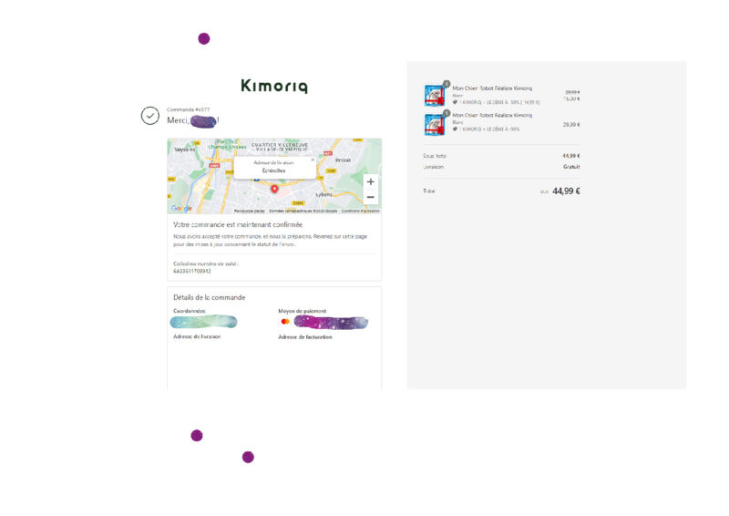Click discount tag icon on Blanc item
Viewport: 729px width, 516px height.
coord(455,129)
